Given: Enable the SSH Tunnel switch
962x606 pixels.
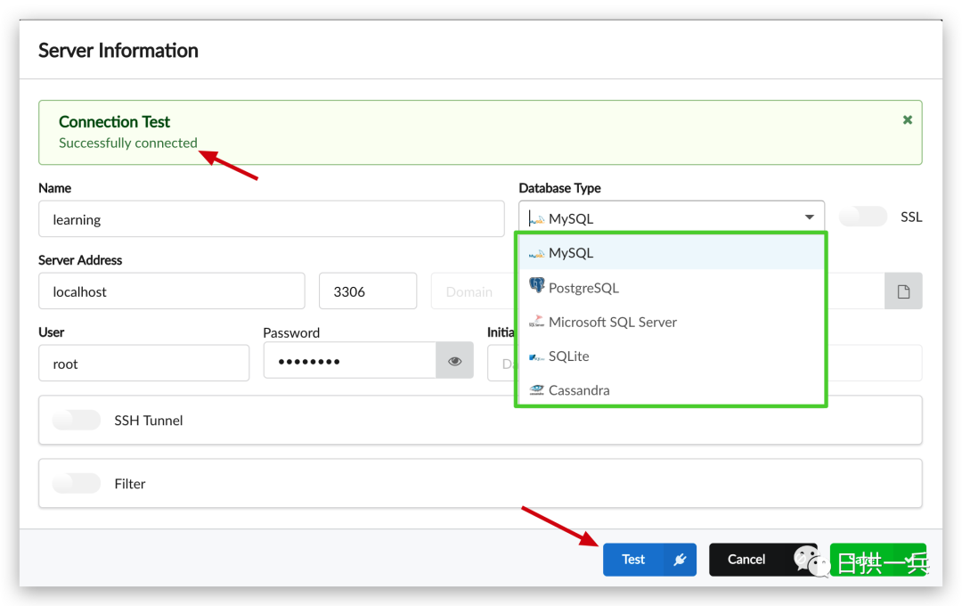Looking at the screenshot, I should (x=77, y=420).
